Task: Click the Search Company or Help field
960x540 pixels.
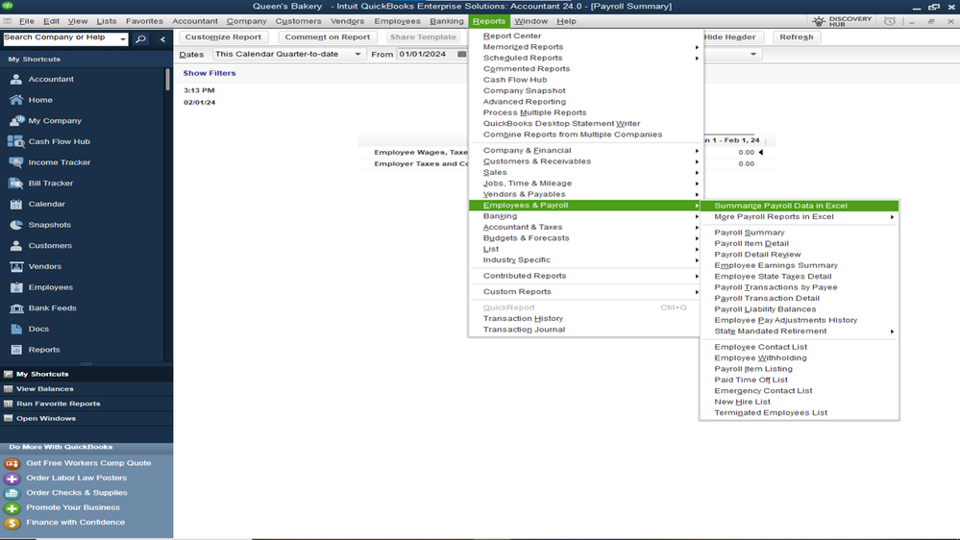Action: [x=60, y=38]
